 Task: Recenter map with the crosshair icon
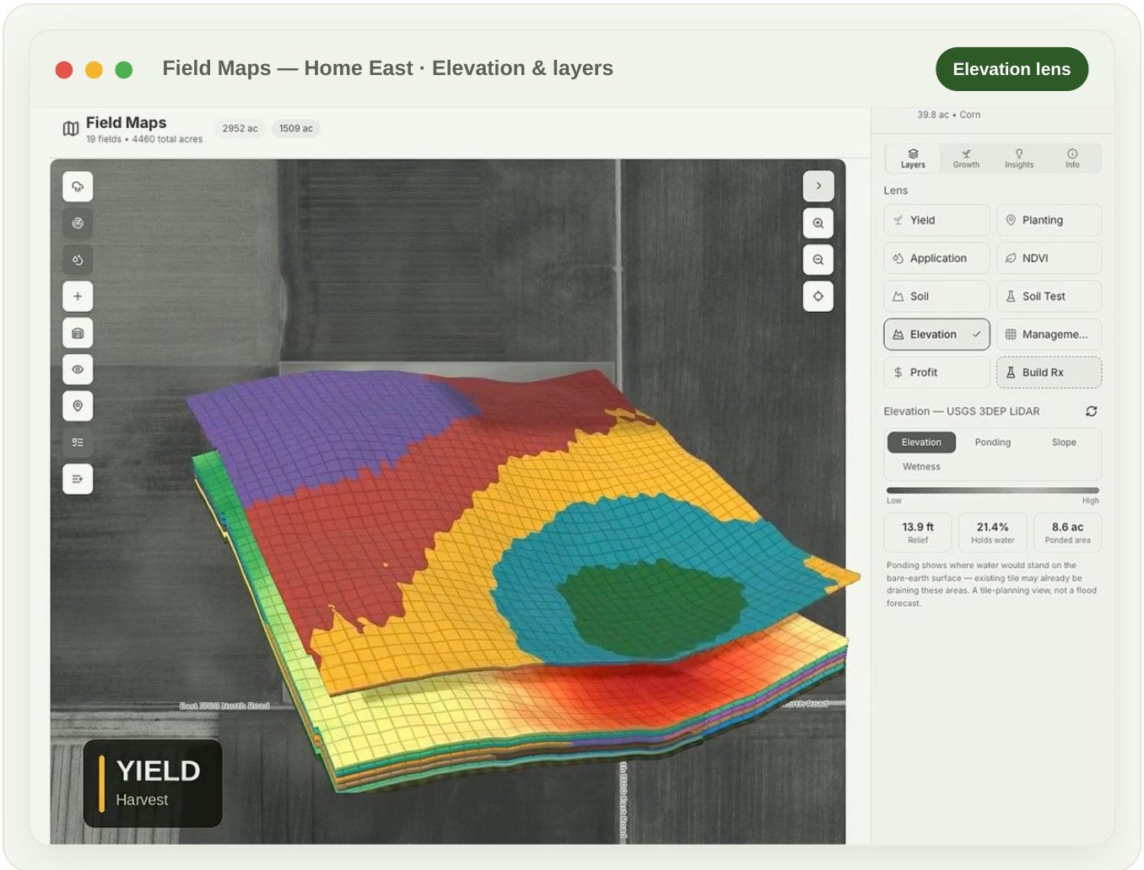click(x=818, y=296)
